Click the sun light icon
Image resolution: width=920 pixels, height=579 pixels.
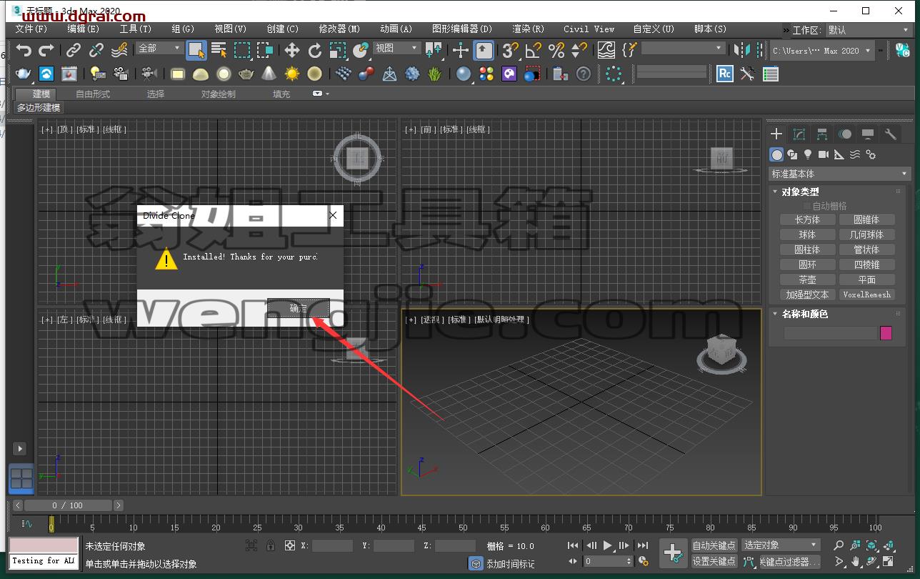click(292, 74)
